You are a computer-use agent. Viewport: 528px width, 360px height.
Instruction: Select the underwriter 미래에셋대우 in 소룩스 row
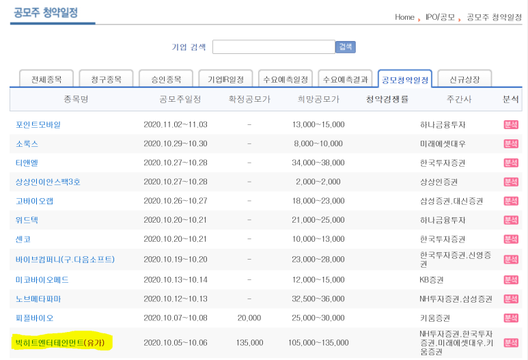[443, 144]
